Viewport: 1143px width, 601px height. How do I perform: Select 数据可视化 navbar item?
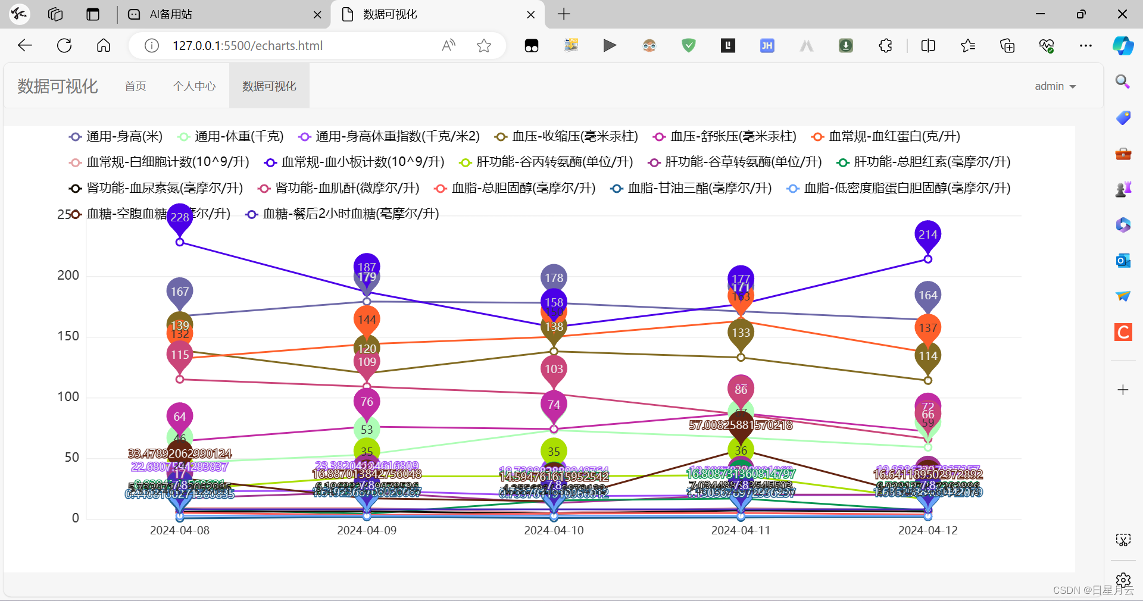point(269,86)
